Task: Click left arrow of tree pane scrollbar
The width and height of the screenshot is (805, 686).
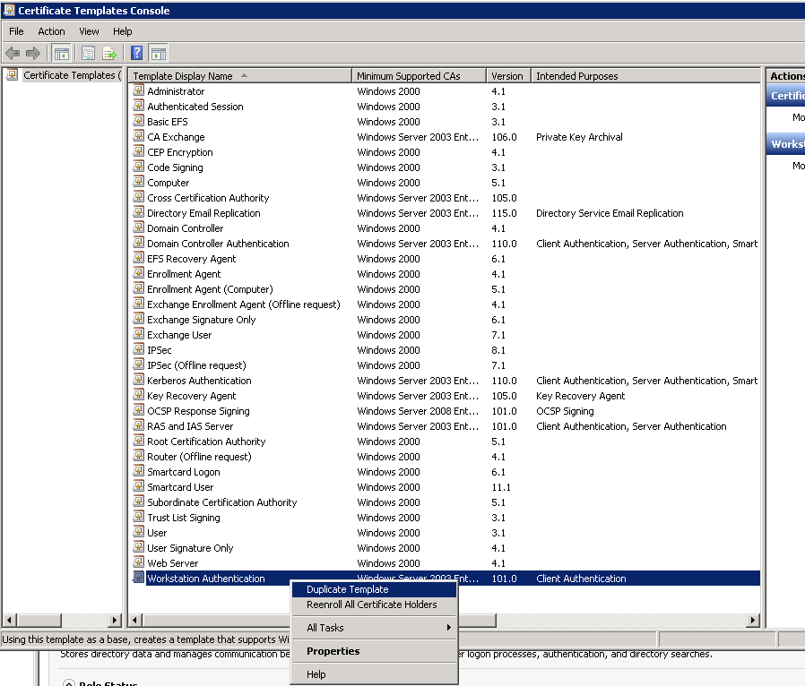Action: click(x=9, y=621)
